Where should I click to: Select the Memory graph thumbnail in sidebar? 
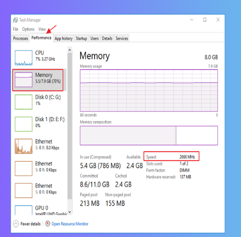pyautogui.click(x=23, y=80)
